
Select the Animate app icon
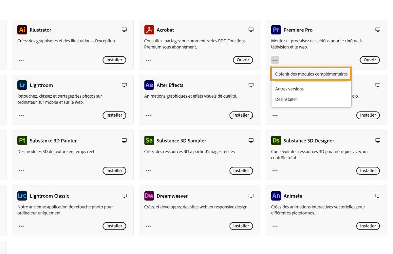pyautogui.click(x=276, y=196)
